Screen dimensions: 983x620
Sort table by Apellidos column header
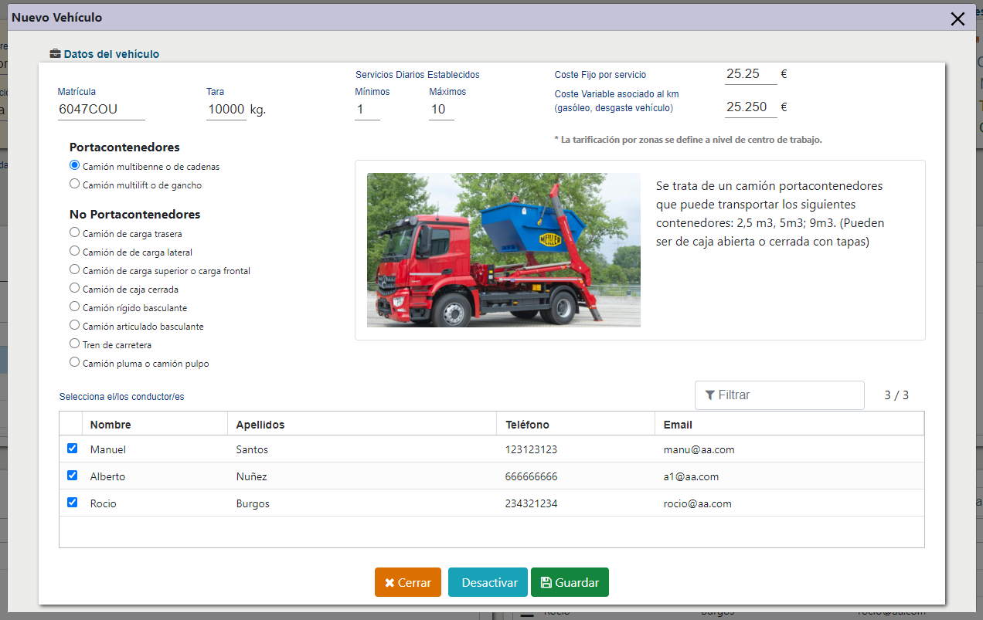pyautogui.click(x=260, y=425)
